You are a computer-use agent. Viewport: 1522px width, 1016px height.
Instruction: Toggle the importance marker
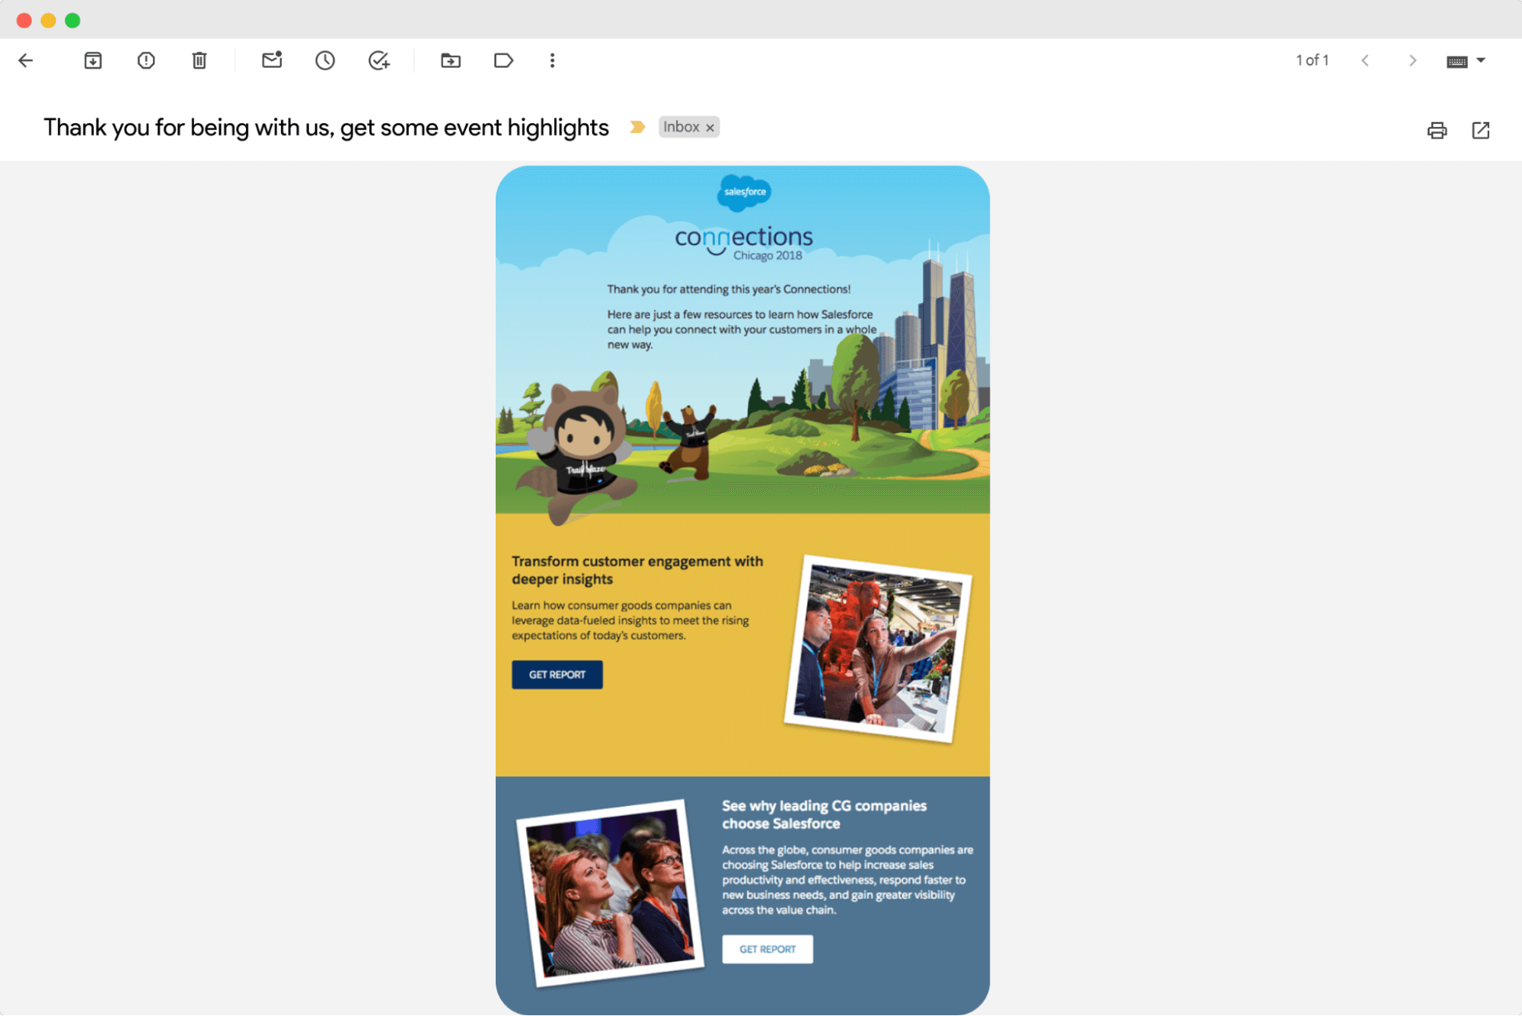click(637, 127)
